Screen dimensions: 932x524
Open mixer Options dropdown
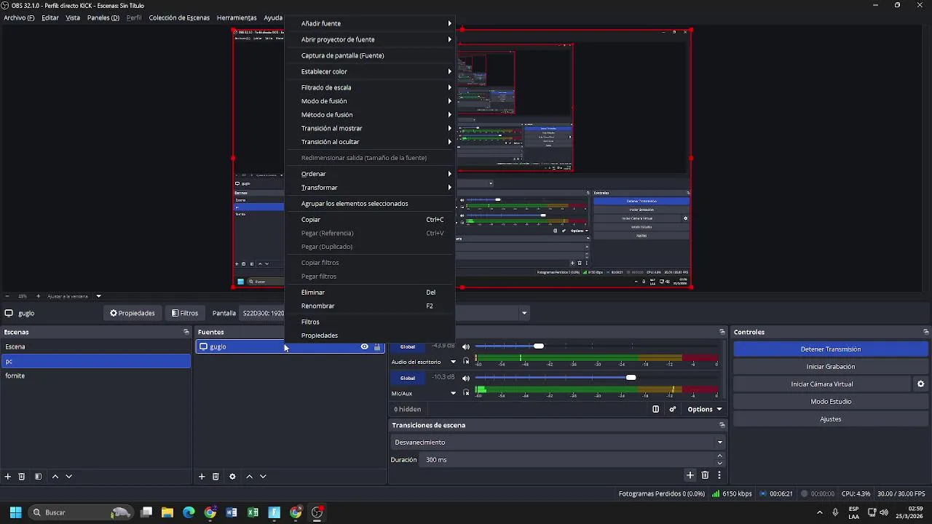coord(705,409)
